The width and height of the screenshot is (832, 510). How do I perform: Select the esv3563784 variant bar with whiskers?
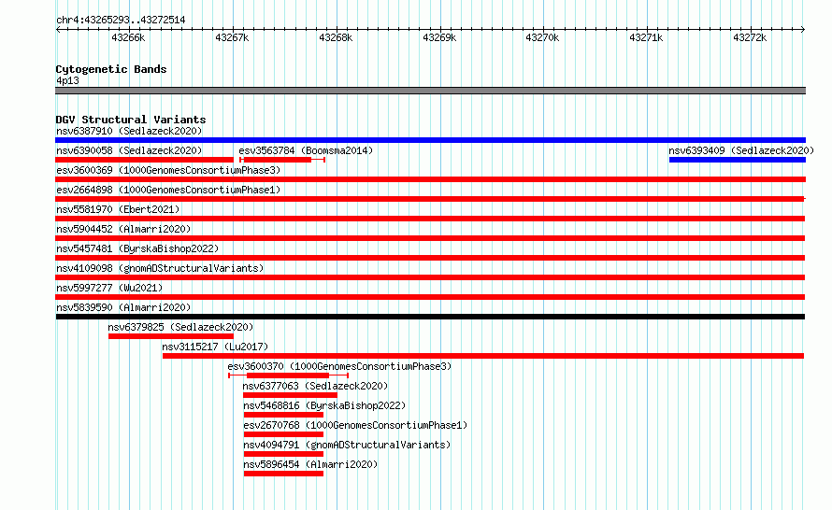(x=282, y=160)
